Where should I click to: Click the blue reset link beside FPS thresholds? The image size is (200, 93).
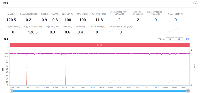tap(188, 39)
